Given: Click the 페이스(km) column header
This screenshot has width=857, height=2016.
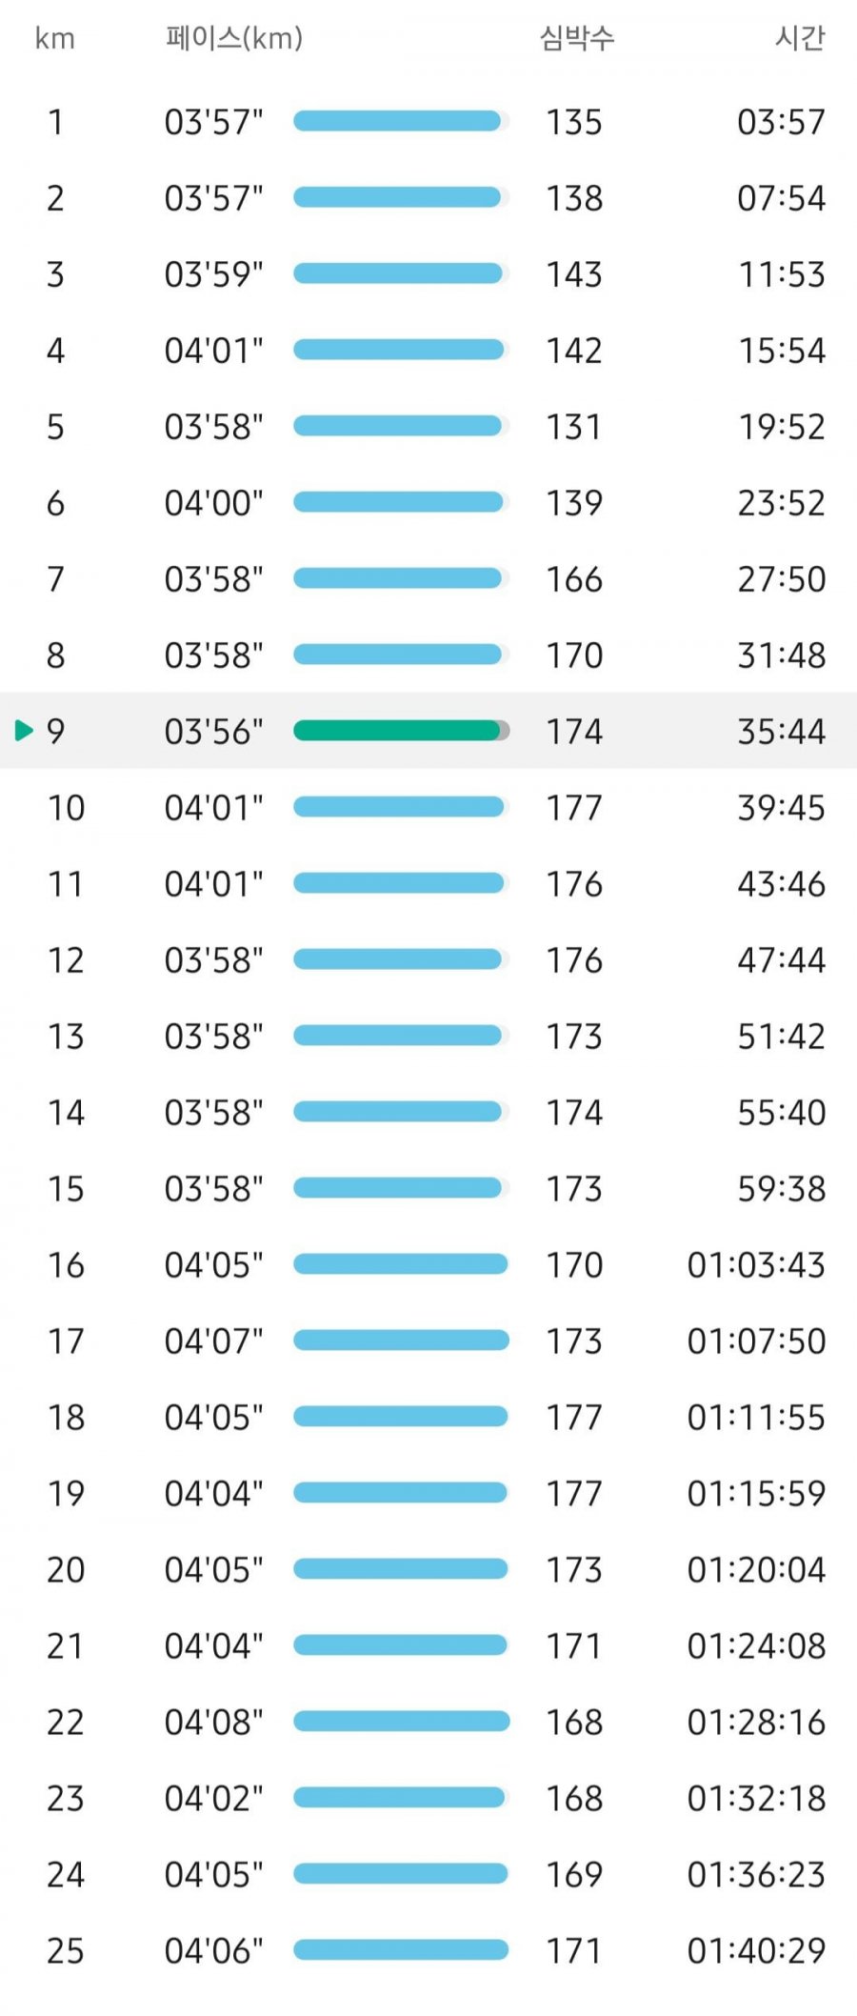Looking at the screenshot, I should point(234,38).
